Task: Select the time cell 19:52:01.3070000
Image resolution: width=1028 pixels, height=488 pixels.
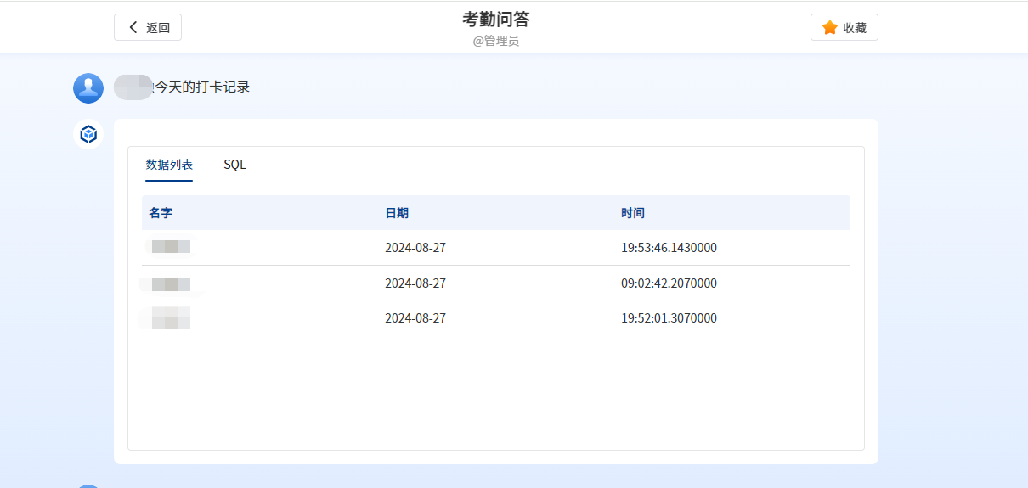Action: [x=669, y=318]
